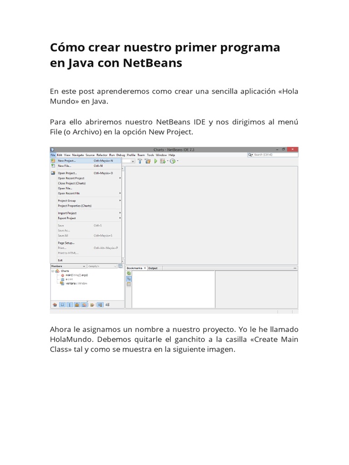Select ventana : Window in Members tree

point(76,283)
